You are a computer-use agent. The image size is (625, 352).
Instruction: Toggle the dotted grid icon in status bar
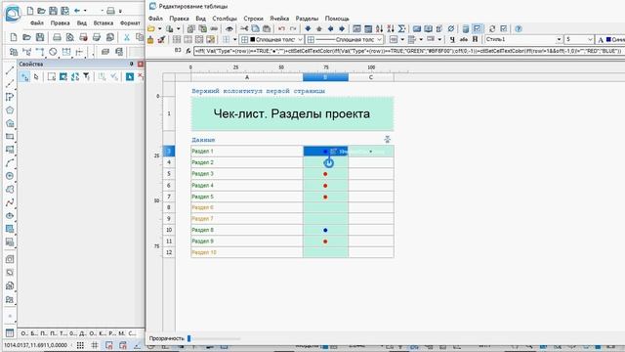click(x=80, y=345)
